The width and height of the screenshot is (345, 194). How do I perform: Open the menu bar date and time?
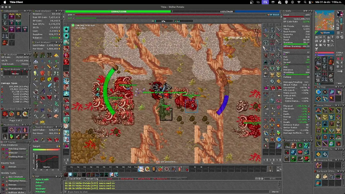(x=329, y=2)
